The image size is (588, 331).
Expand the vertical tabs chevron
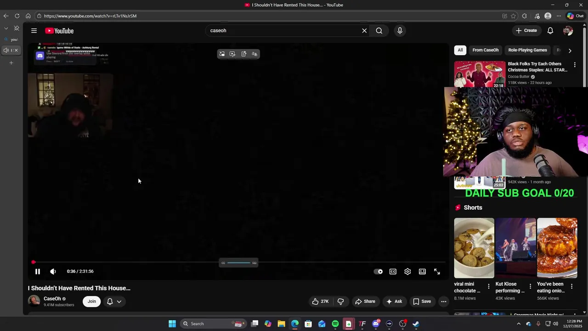click(6, 29)
